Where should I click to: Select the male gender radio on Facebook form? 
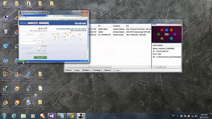(x=41, y=50)
